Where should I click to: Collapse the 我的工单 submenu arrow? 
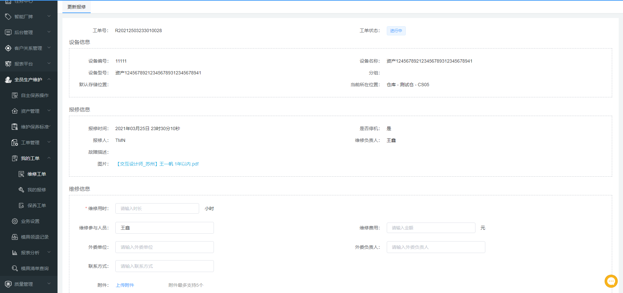pos(49,158)
